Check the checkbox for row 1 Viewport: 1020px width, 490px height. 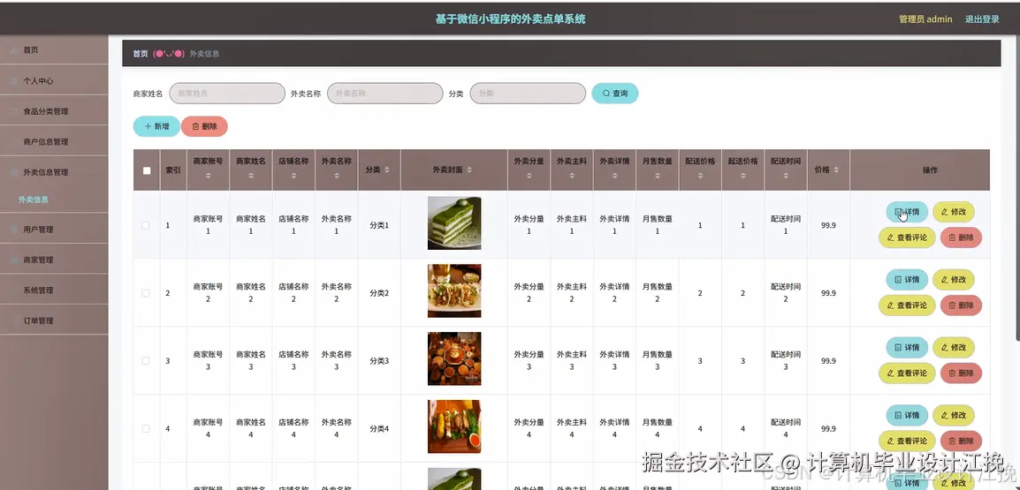click(146, 225)
